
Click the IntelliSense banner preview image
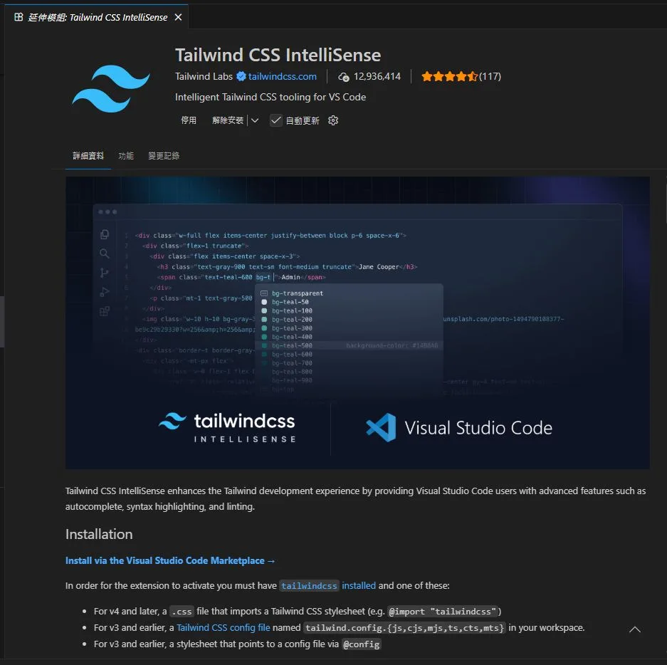tap(357, 323)
